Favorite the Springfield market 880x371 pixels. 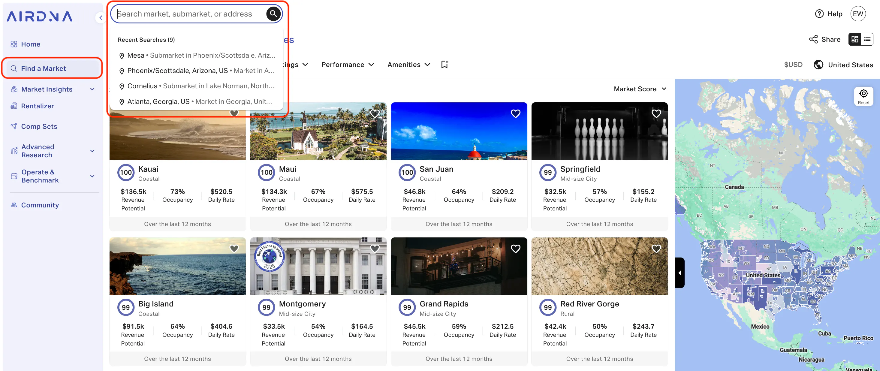pyautogui.click(x=656, y=113)
